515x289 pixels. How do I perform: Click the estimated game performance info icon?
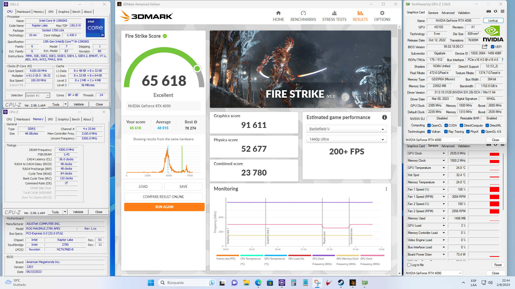point(384,117)
